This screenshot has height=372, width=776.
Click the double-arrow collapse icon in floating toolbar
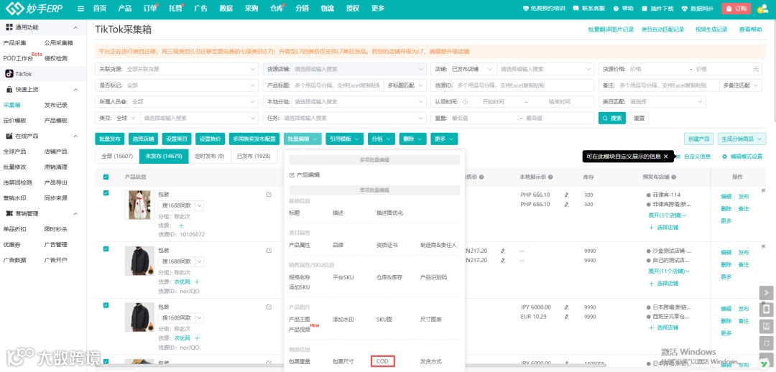click(766, 293)
